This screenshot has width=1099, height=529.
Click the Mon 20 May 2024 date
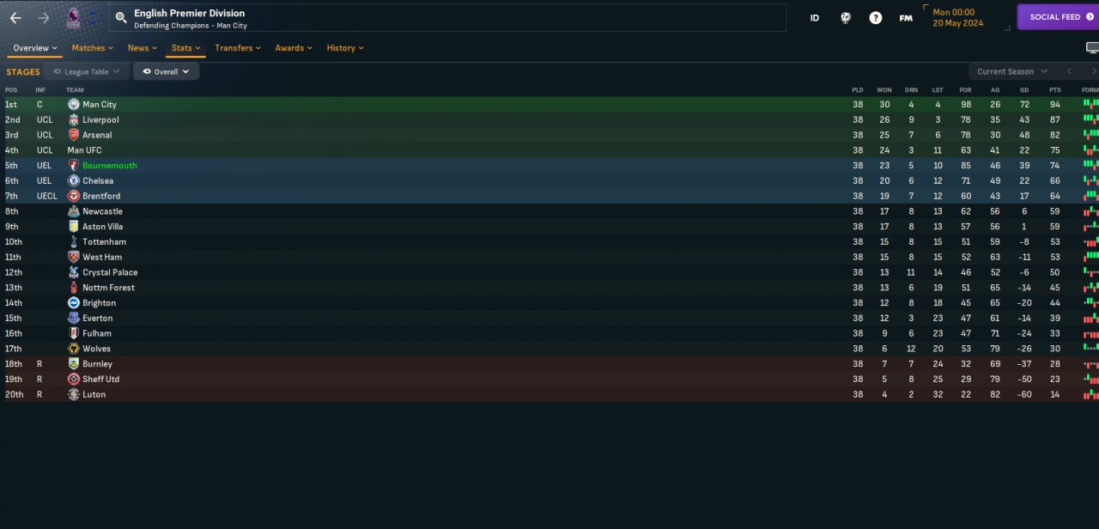(957, 18)
